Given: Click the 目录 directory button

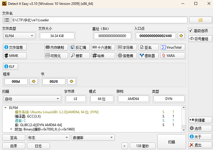Looking at the screenshot, I should coord(14,146).
